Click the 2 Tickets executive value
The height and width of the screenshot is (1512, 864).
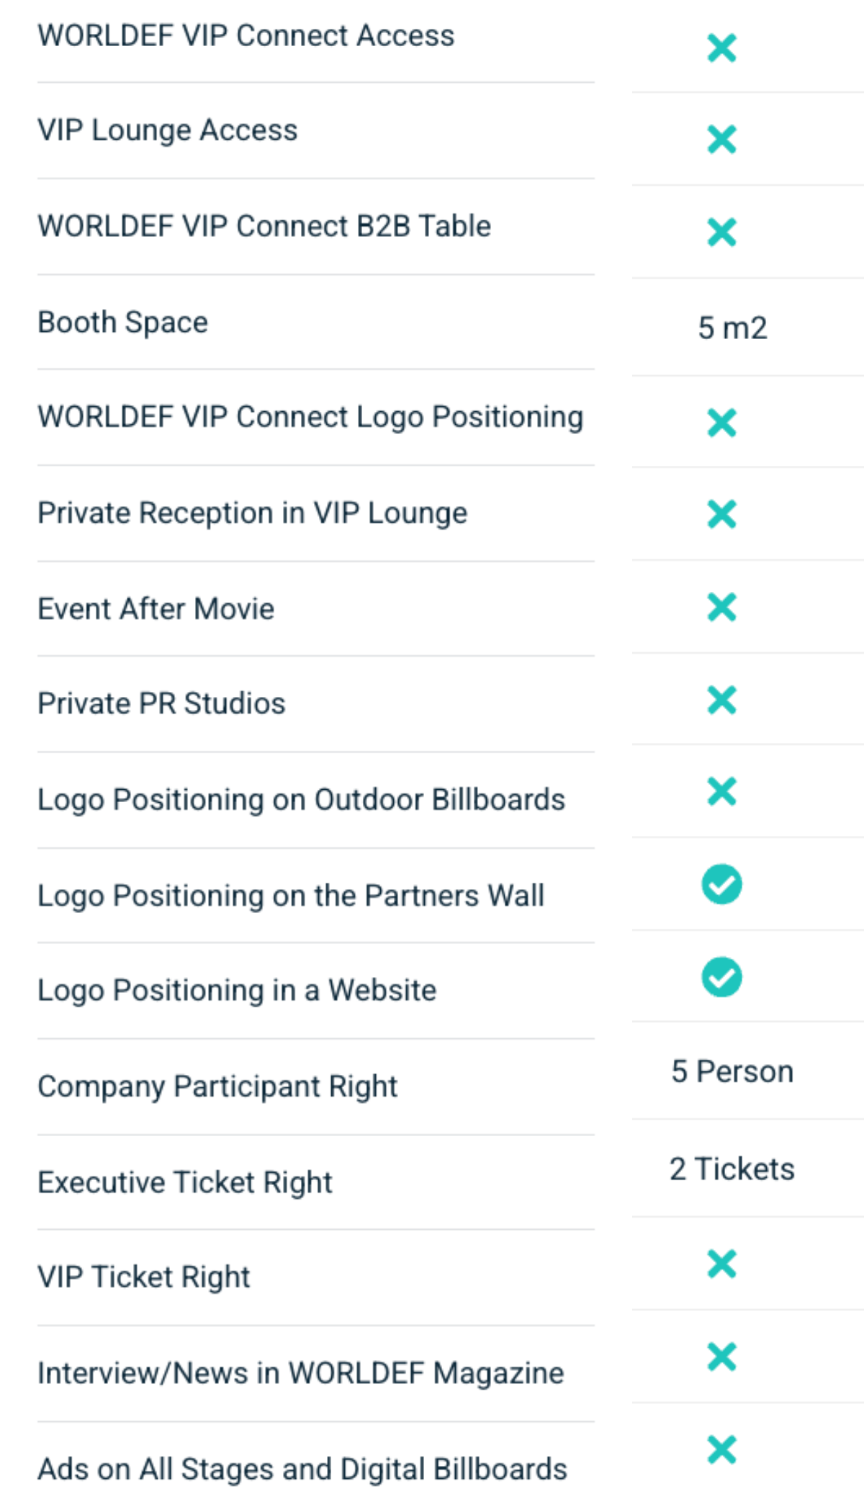732,1169
